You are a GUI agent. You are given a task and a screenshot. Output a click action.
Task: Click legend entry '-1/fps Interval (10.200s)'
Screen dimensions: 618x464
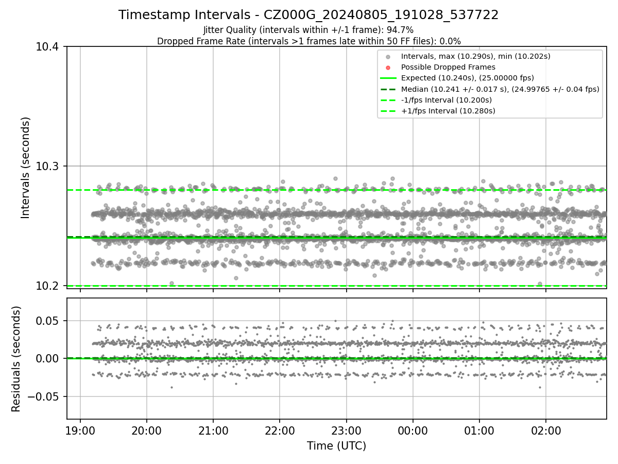447,100
